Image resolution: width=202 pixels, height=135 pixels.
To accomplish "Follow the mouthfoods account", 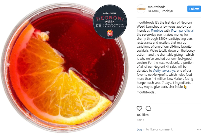I will point(194,9).
